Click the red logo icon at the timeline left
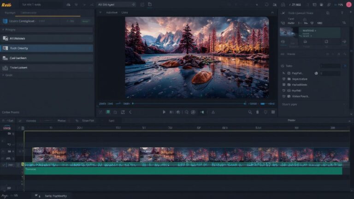The height and width of the screenshot is (199, 354). click(x=7, y=128)
